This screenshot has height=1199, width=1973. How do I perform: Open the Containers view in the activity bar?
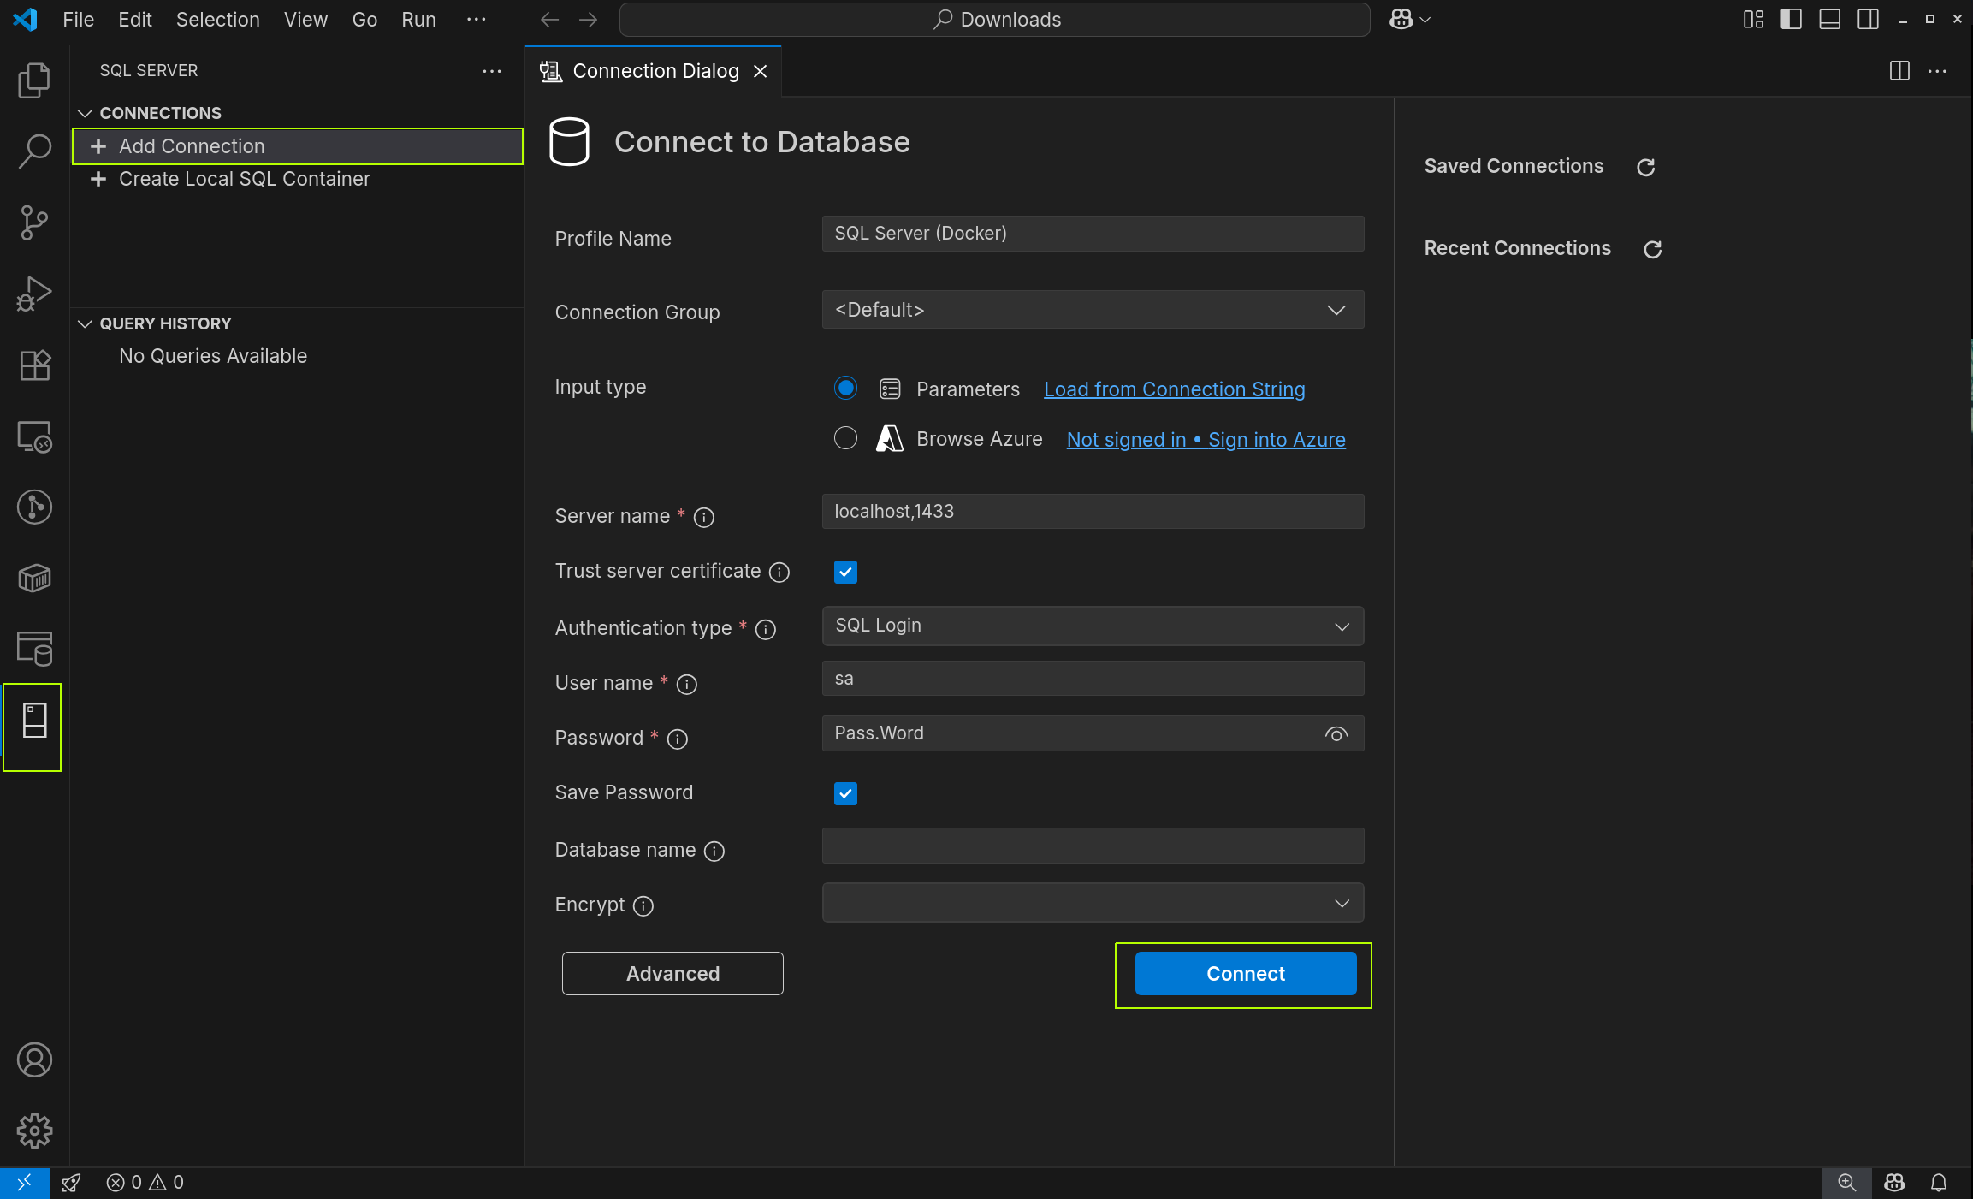[x=33, y=578]
